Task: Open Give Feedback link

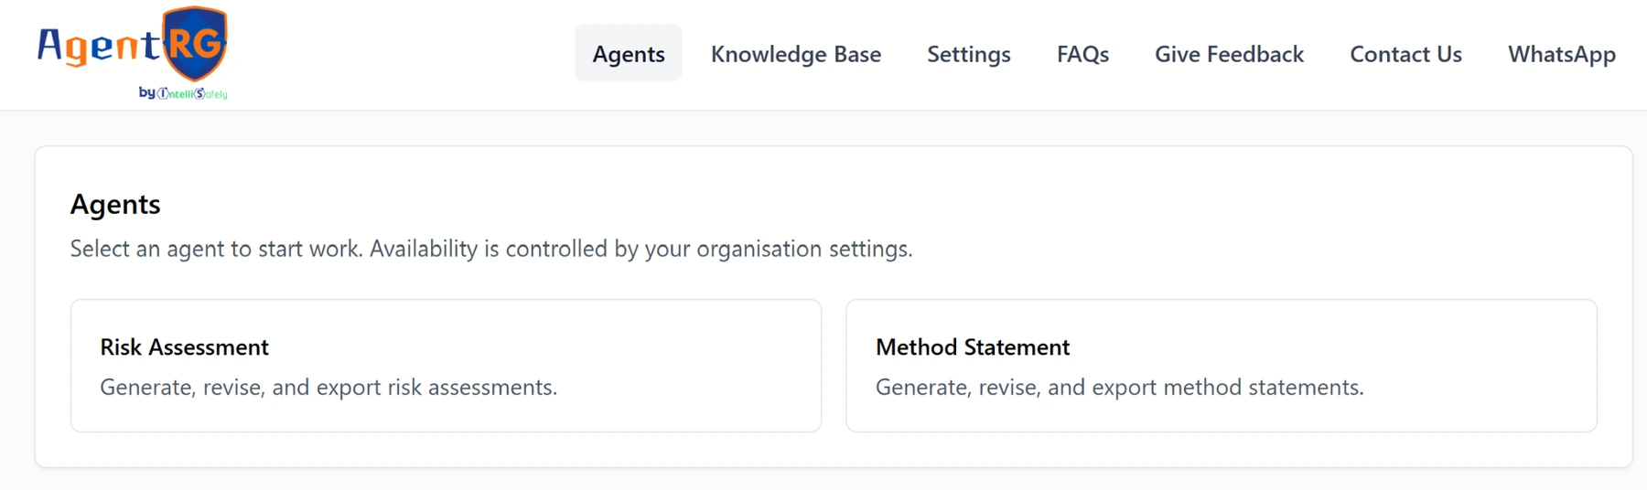Action: click(1229, 54)
